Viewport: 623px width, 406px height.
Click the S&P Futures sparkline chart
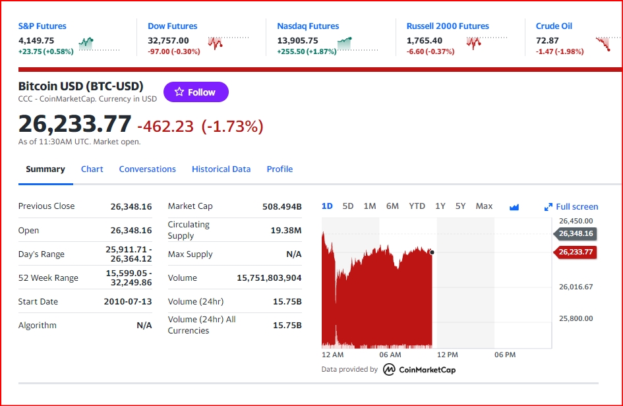[x=99, y=43]
